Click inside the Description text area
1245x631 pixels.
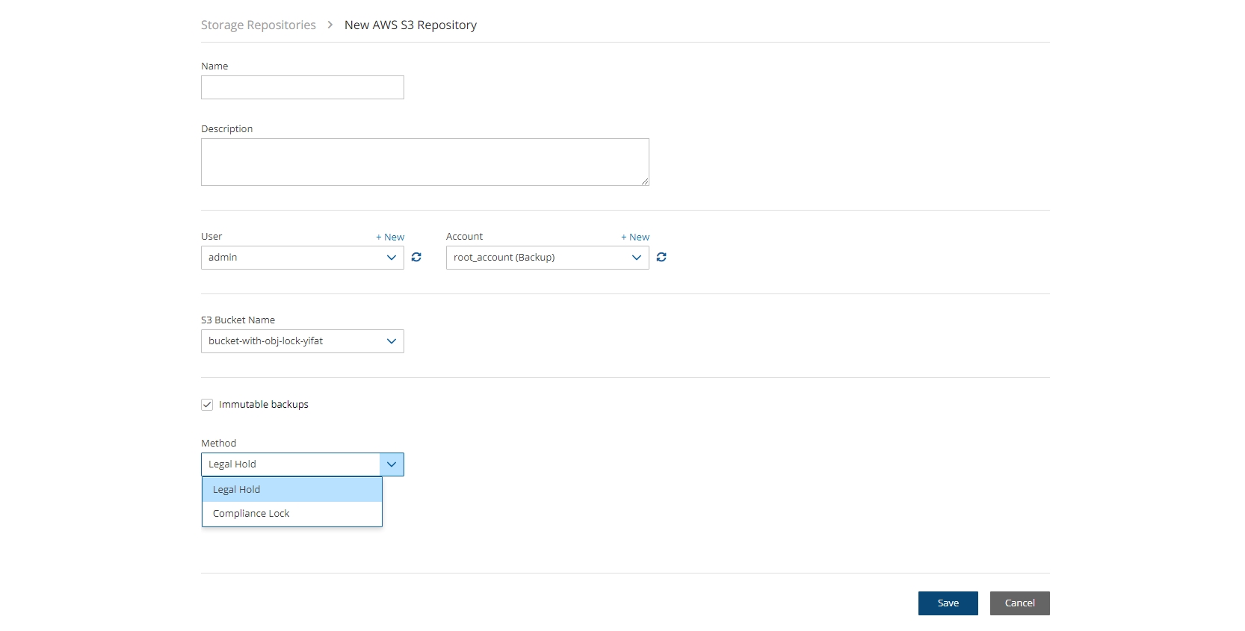pos(424,162)
